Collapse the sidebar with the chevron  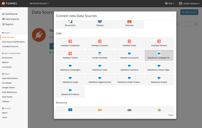(x=1, y=9)
